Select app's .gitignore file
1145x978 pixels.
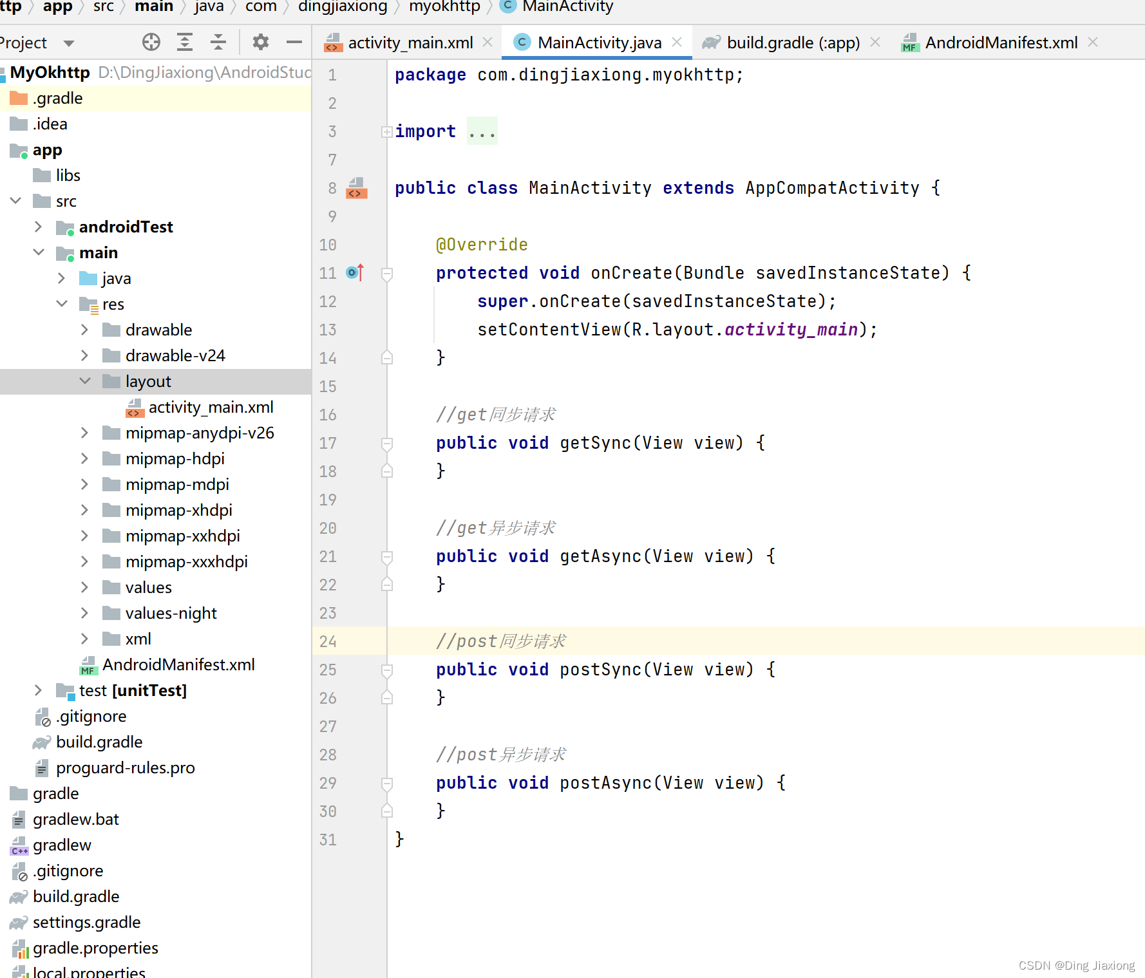(x=155, y=716)
